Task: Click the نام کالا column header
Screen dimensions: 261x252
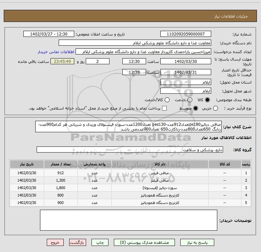Action: point(160,164)
